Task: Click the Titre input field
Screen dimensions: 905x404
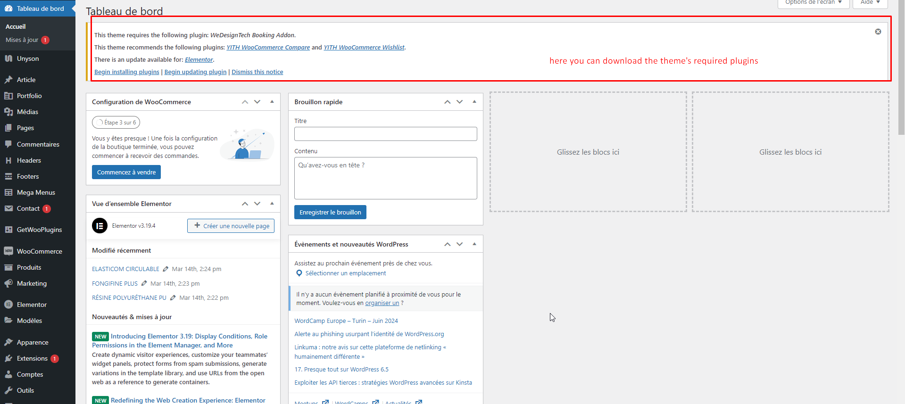Action: pos(386,134)
